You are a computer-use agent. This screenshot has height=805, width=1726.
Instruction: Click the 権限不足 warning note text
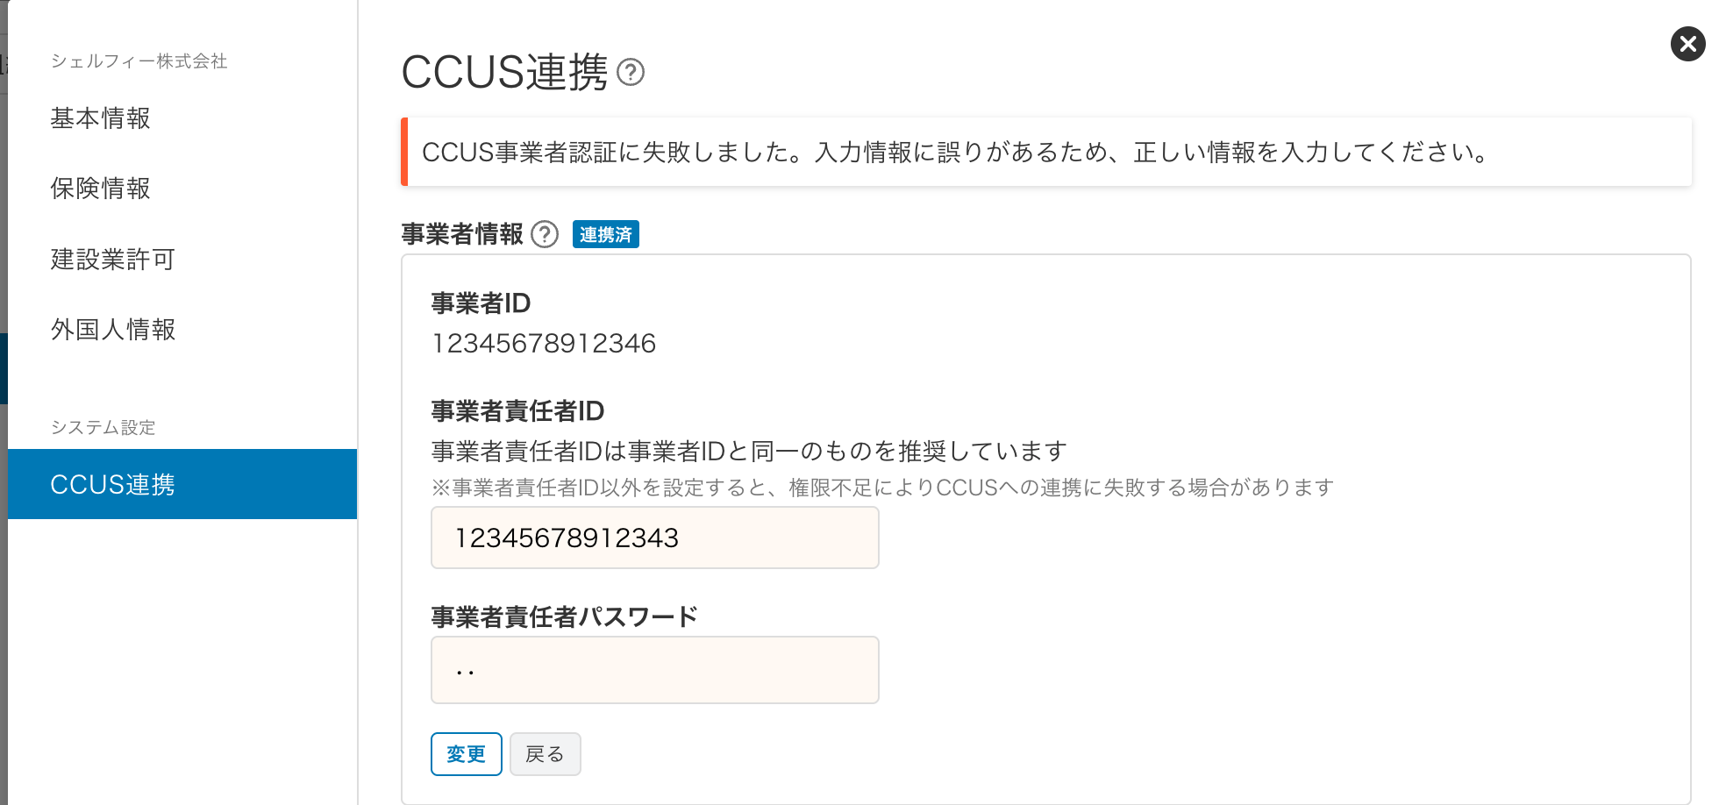882,488
